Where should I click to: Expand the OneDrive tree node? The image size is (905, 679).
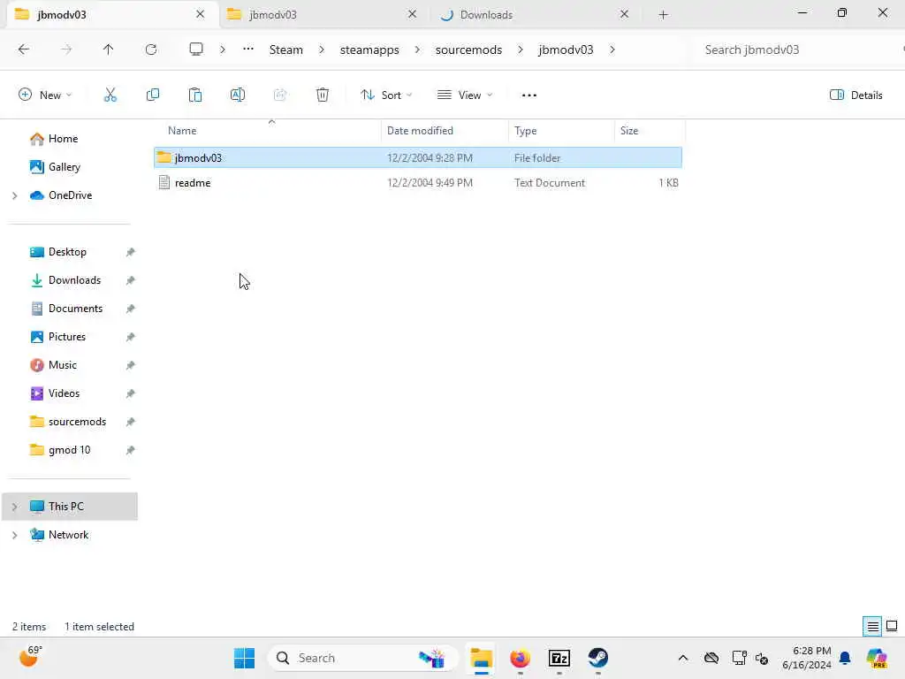(14, 195)
